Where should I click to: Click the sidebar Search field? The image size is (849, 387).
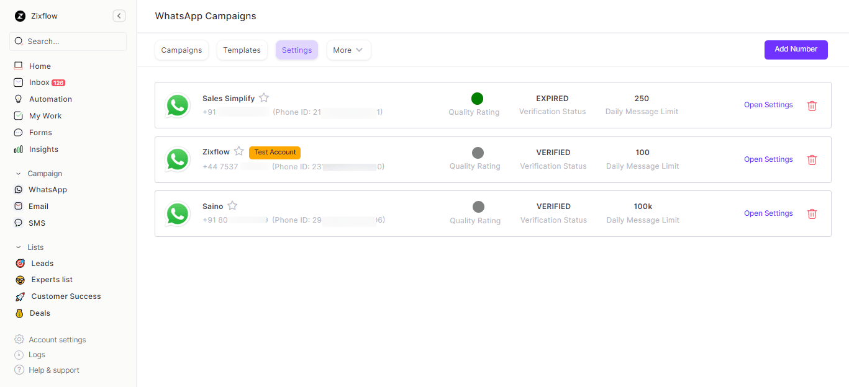coord(68,42)
